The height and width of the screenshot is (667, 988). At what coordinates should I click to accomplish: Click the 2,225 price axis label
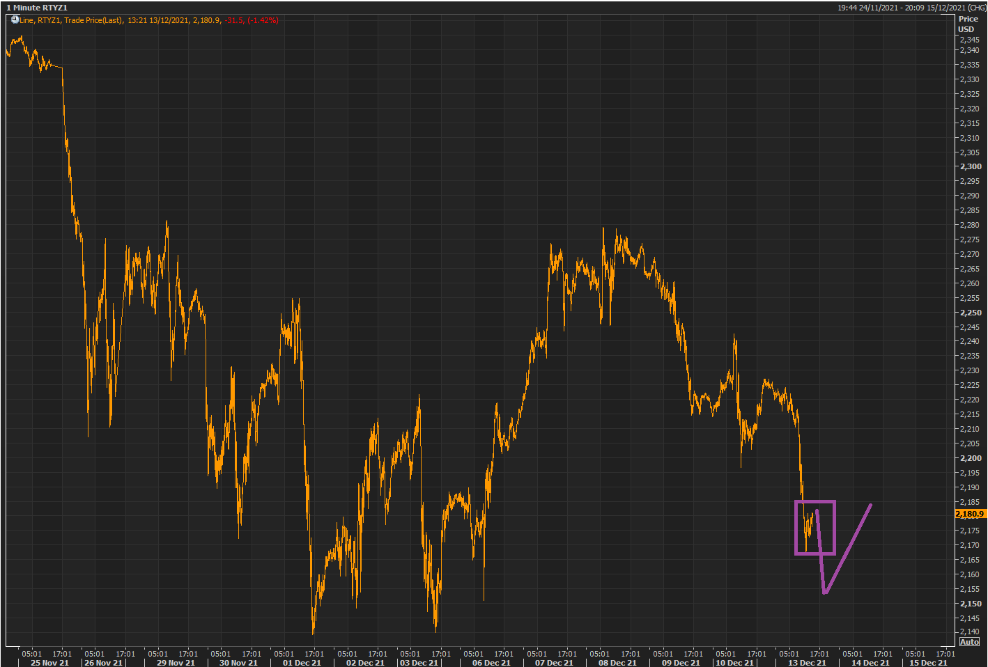click(969, 385)
